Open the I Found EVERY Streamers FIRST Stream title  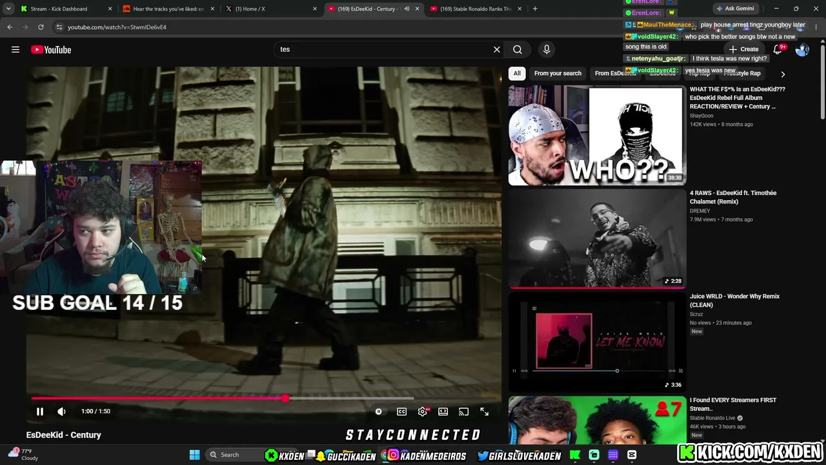[x=733, y=404]
